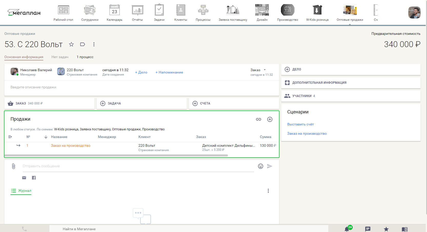Viewport: 427px width, 232px height.
Task: Click Отправить сообщение input field
Action: pyautogui.click(x=138, y=166)
